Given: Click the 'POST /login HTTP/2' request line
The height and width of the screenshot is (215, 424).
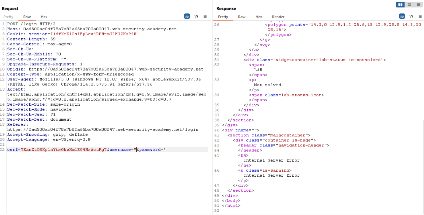Looking at the screenshot, I should [31, 24].
